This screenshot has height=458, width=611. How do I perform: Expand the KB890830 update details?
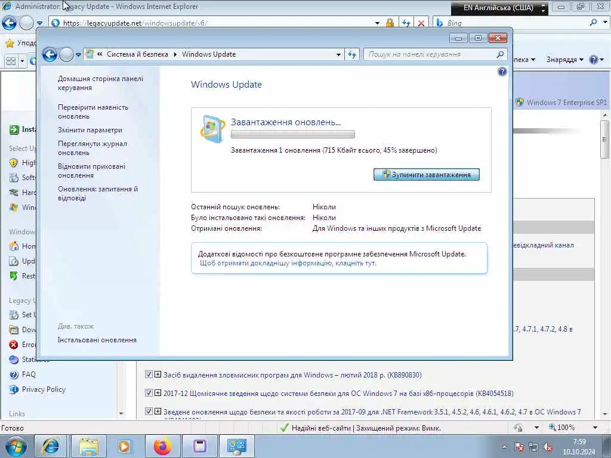click(158, 375)
